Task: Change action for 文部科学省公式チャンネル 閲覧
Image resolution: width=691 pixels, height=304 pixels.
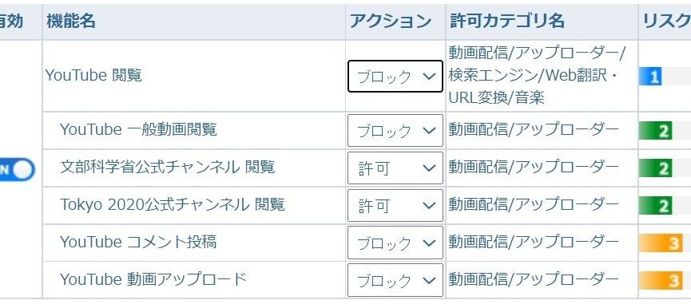Action: pos(395,168)
